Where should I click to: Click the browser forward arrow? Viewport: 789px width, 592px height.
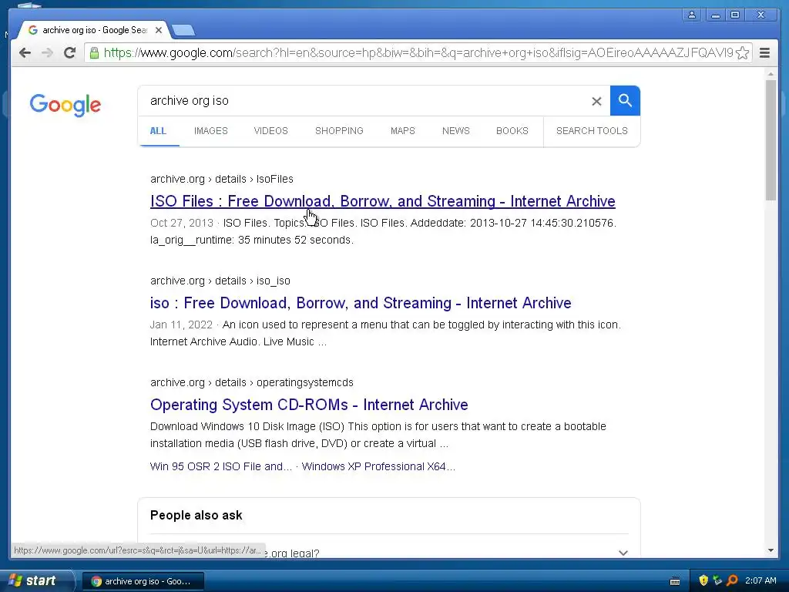point(47,52)
